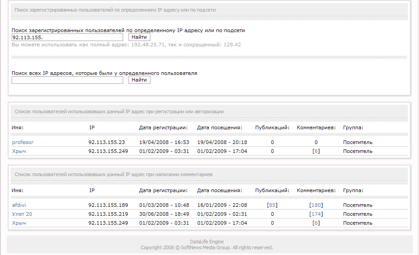The height and width of the screenshot is (255, 419).
Task: Click visit date 01/02/2009 - 02:31
Action: 222,214
